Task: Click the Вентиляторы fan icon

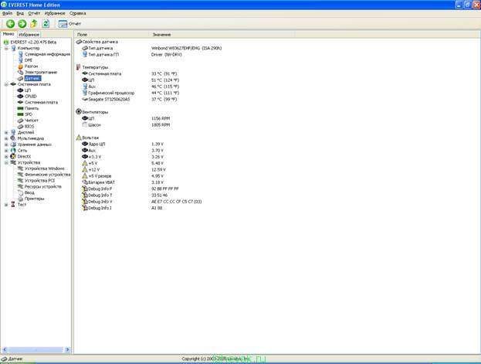Action: 79,112
